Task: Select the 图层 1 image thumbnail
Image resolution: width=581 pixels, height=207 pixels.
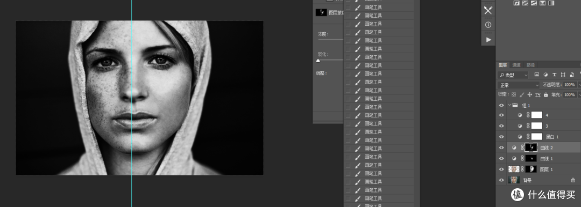Action: click(514, 169)
